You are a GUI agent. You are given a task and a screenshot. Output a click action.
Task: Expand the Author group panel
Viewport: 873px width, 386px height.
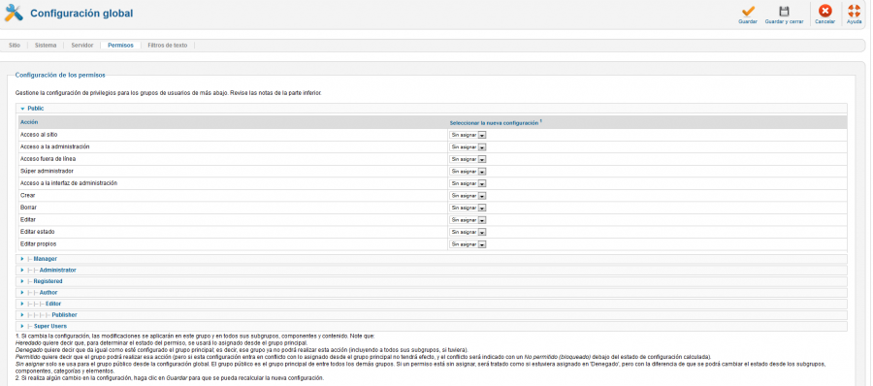pos(432,293)
